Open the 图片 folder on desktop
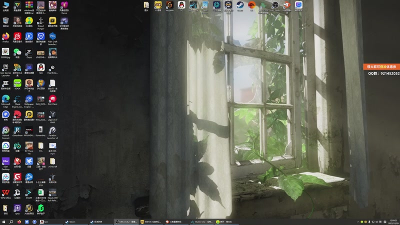This screenshot has height=225, width=400. pyautogui.click(x=146, y=6)
